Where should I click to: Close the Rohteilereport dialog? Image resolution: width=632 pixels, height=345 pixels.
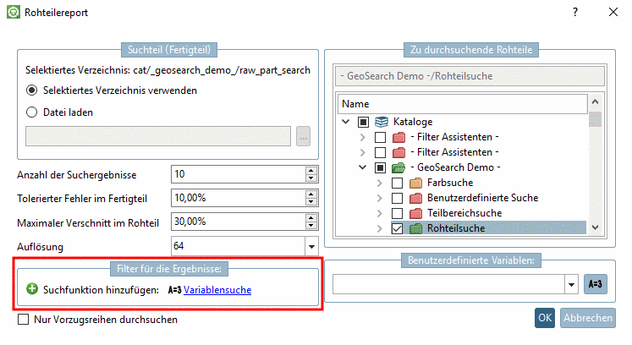pyautogui.click(x=613, y=12)
